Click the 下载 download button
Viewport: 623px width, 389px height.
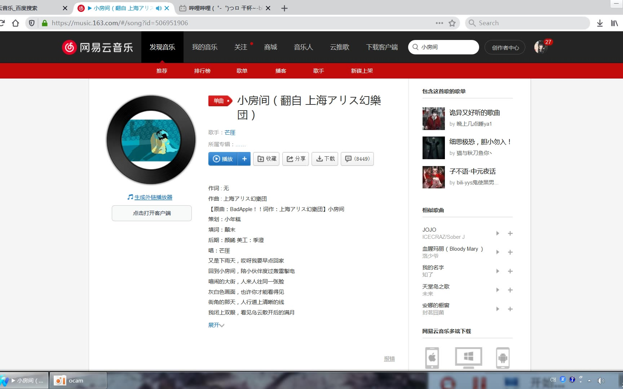[x=325, y=159]
